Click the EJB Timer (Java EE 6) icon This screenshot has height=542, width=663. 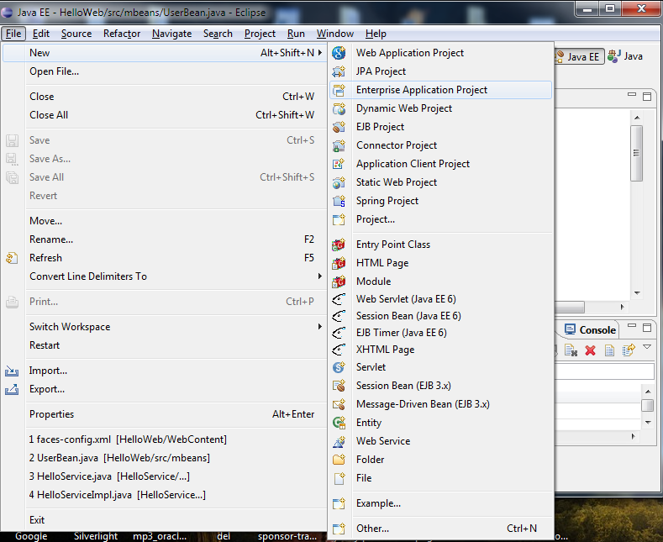[x=339, y=333]
